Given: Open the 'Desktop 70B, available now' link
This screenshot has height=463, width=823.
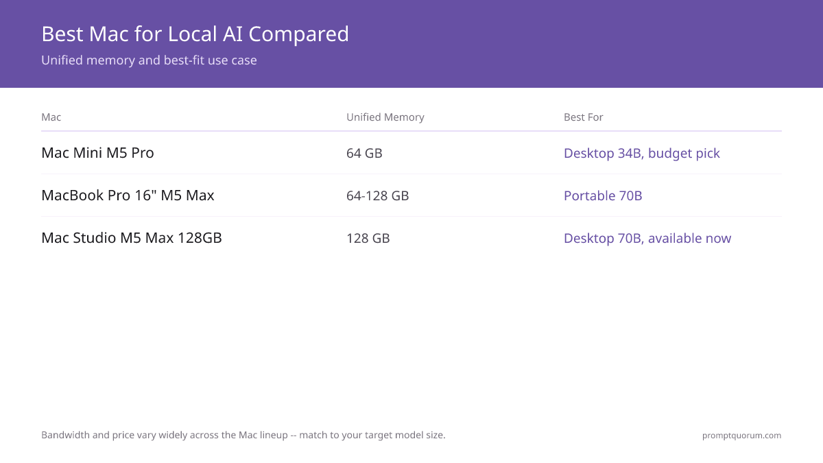Looking at the screenshot, I should pyautogui.click(x=647, y=238).
